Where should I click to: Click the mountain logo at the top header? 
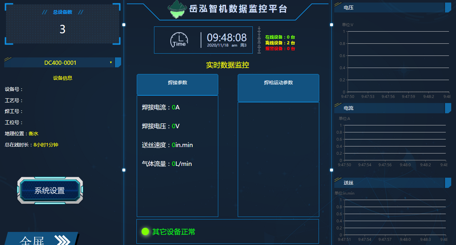coord(177,9)
